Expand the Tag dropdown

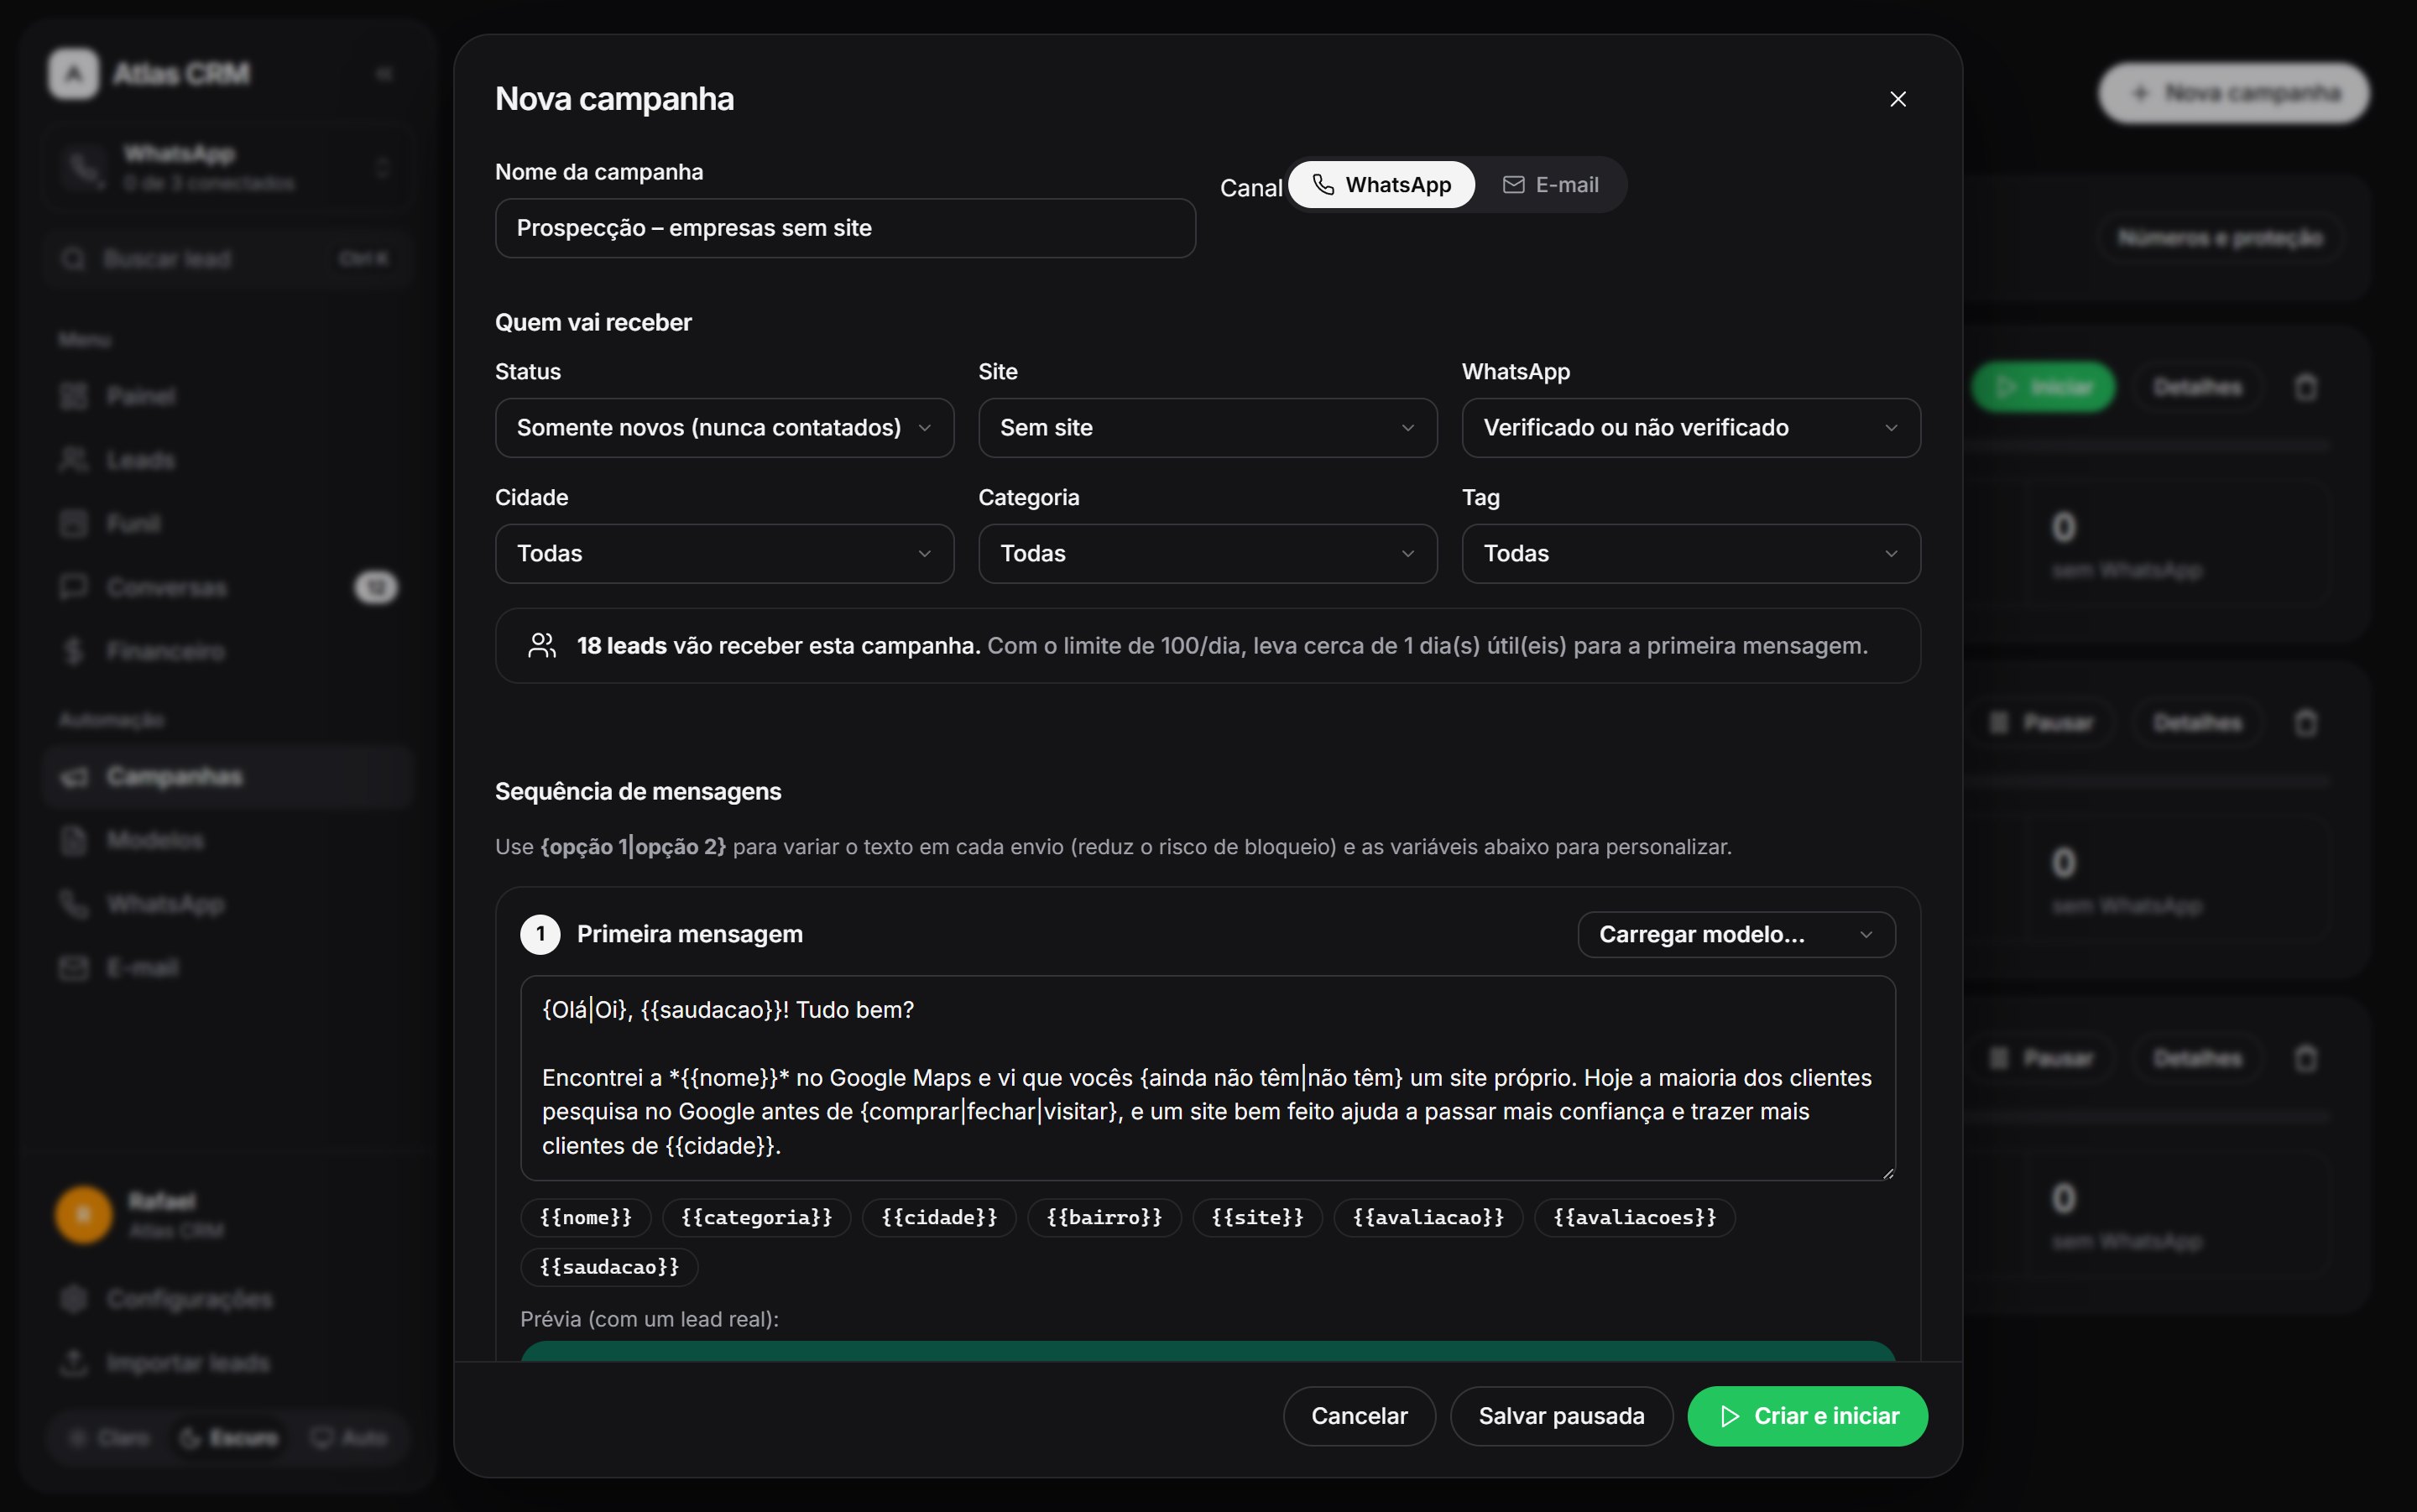pyautogui.click(x=1690, y=554)
